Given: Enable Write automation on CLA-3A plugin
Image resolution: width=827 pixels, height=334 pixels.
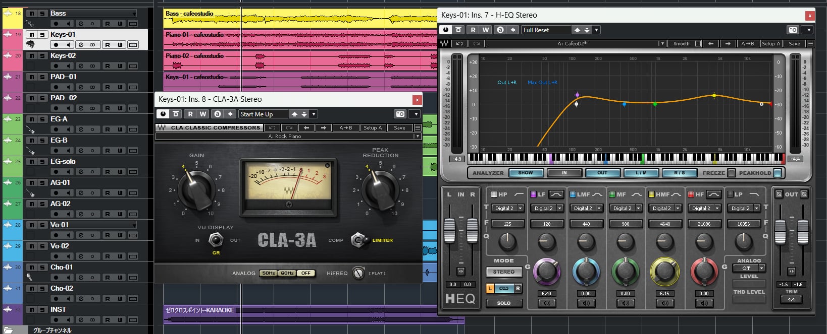Looking at the screenshot, I should tap(203, 114).
